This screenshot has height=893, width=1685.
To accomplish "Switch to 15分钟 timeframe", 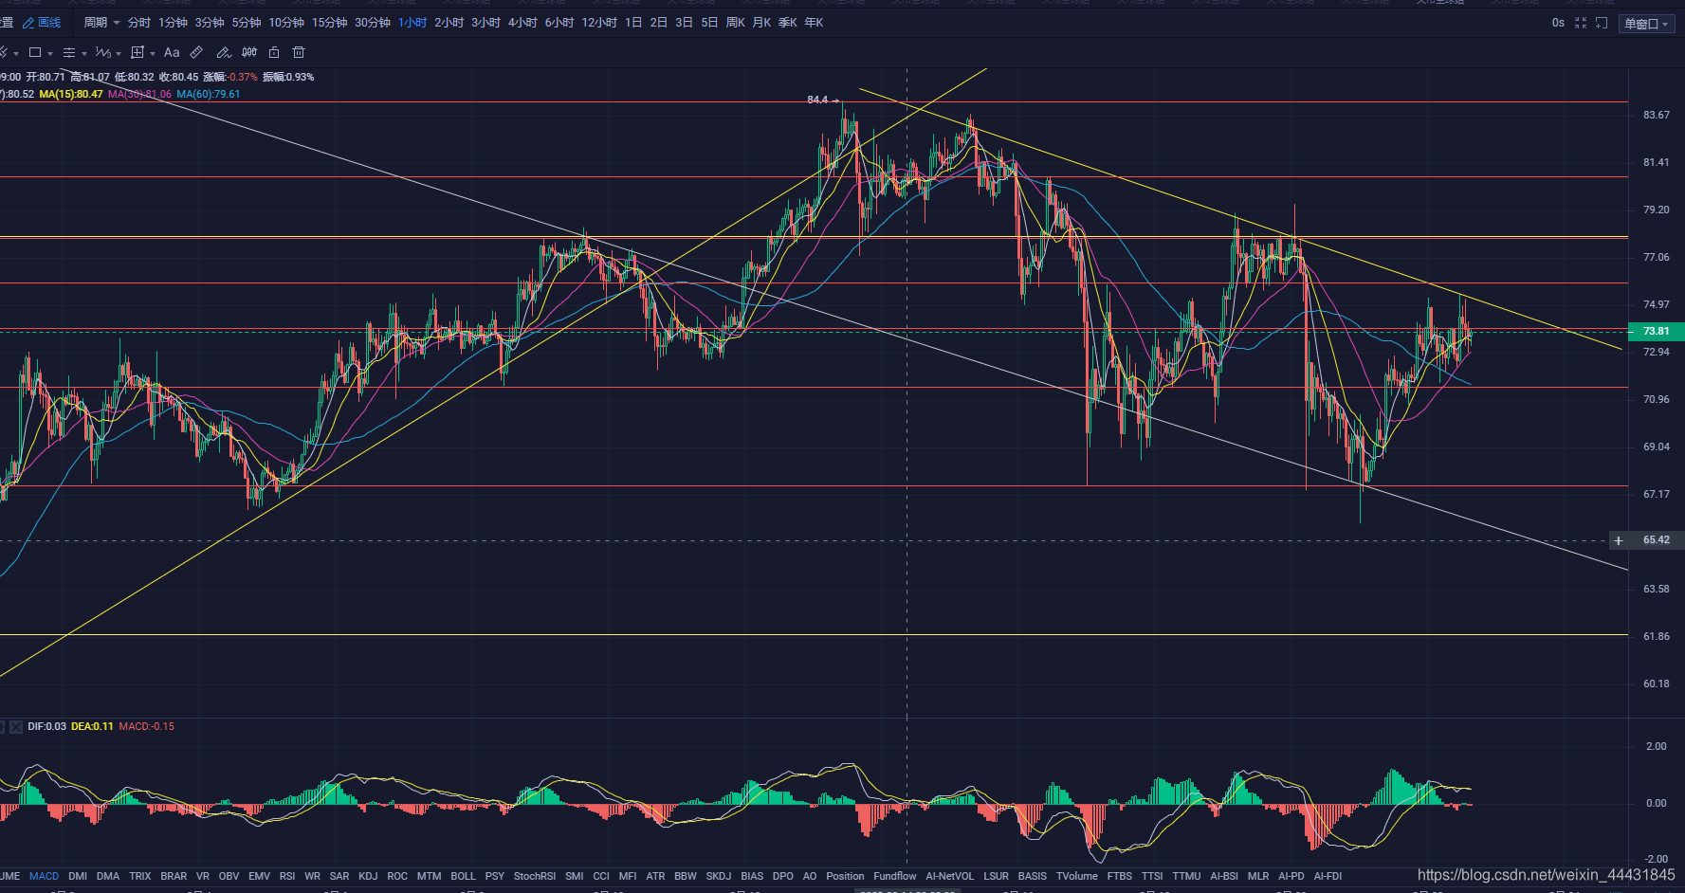I will pos(330,23).
